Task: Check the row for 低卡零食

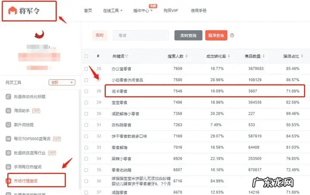Action: (86, 91)
